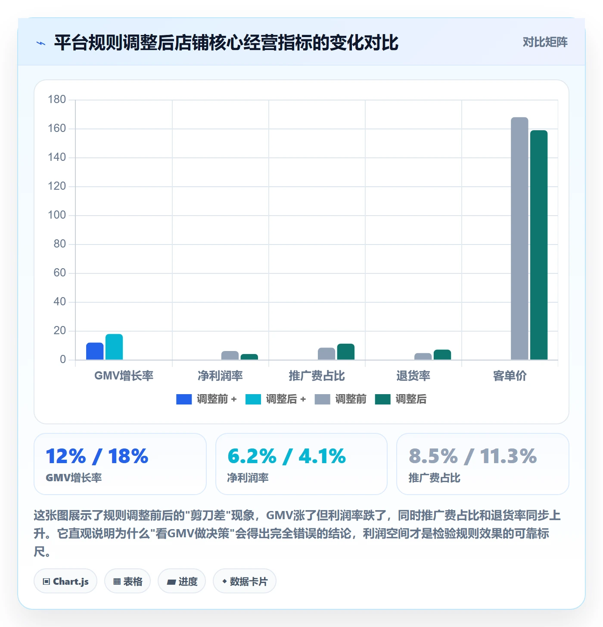Click the GMV增长率 x-axis label
Viewport: 603px width, 627px height.
(124, 376)
